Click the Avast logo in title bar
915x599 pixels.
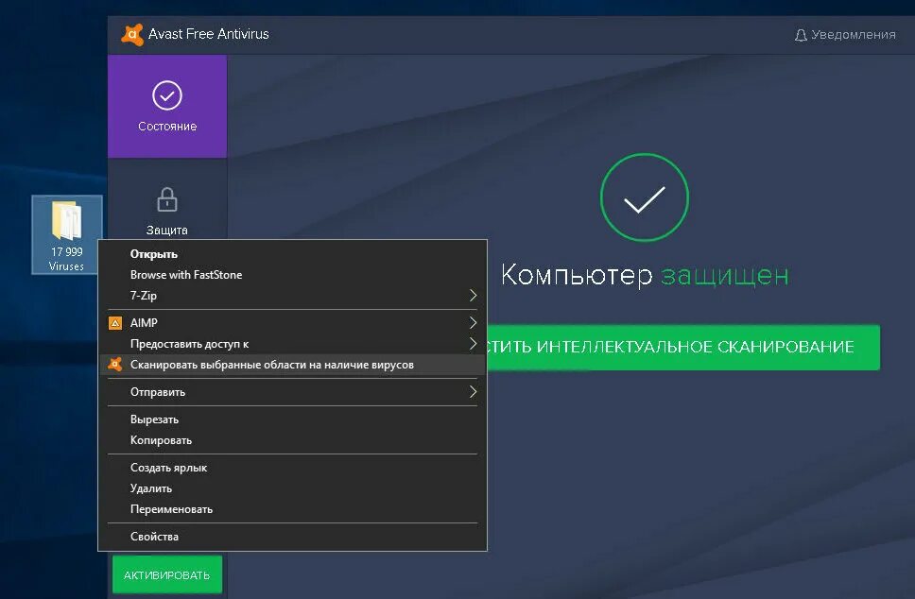click(x=132, y=34)
